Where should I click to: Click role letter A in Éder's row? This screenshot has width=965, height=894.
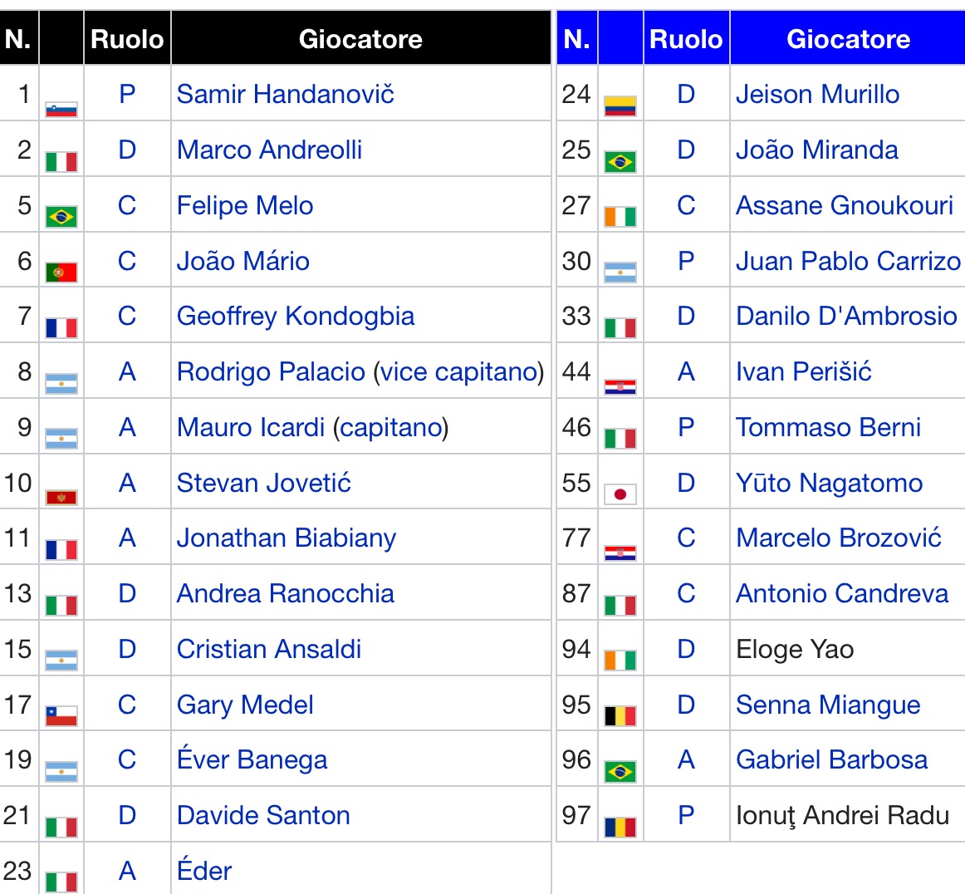pyautogui.click(x=127, y=871)
